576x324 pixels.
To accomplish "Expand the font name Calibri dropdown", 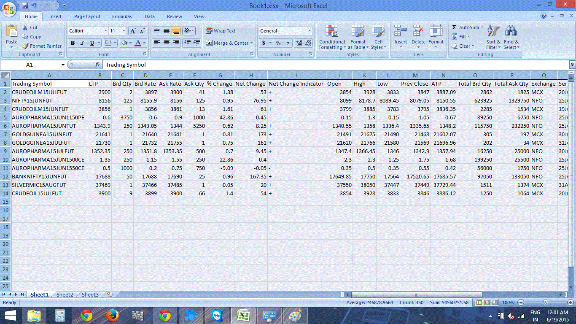I will pos(105,31).
